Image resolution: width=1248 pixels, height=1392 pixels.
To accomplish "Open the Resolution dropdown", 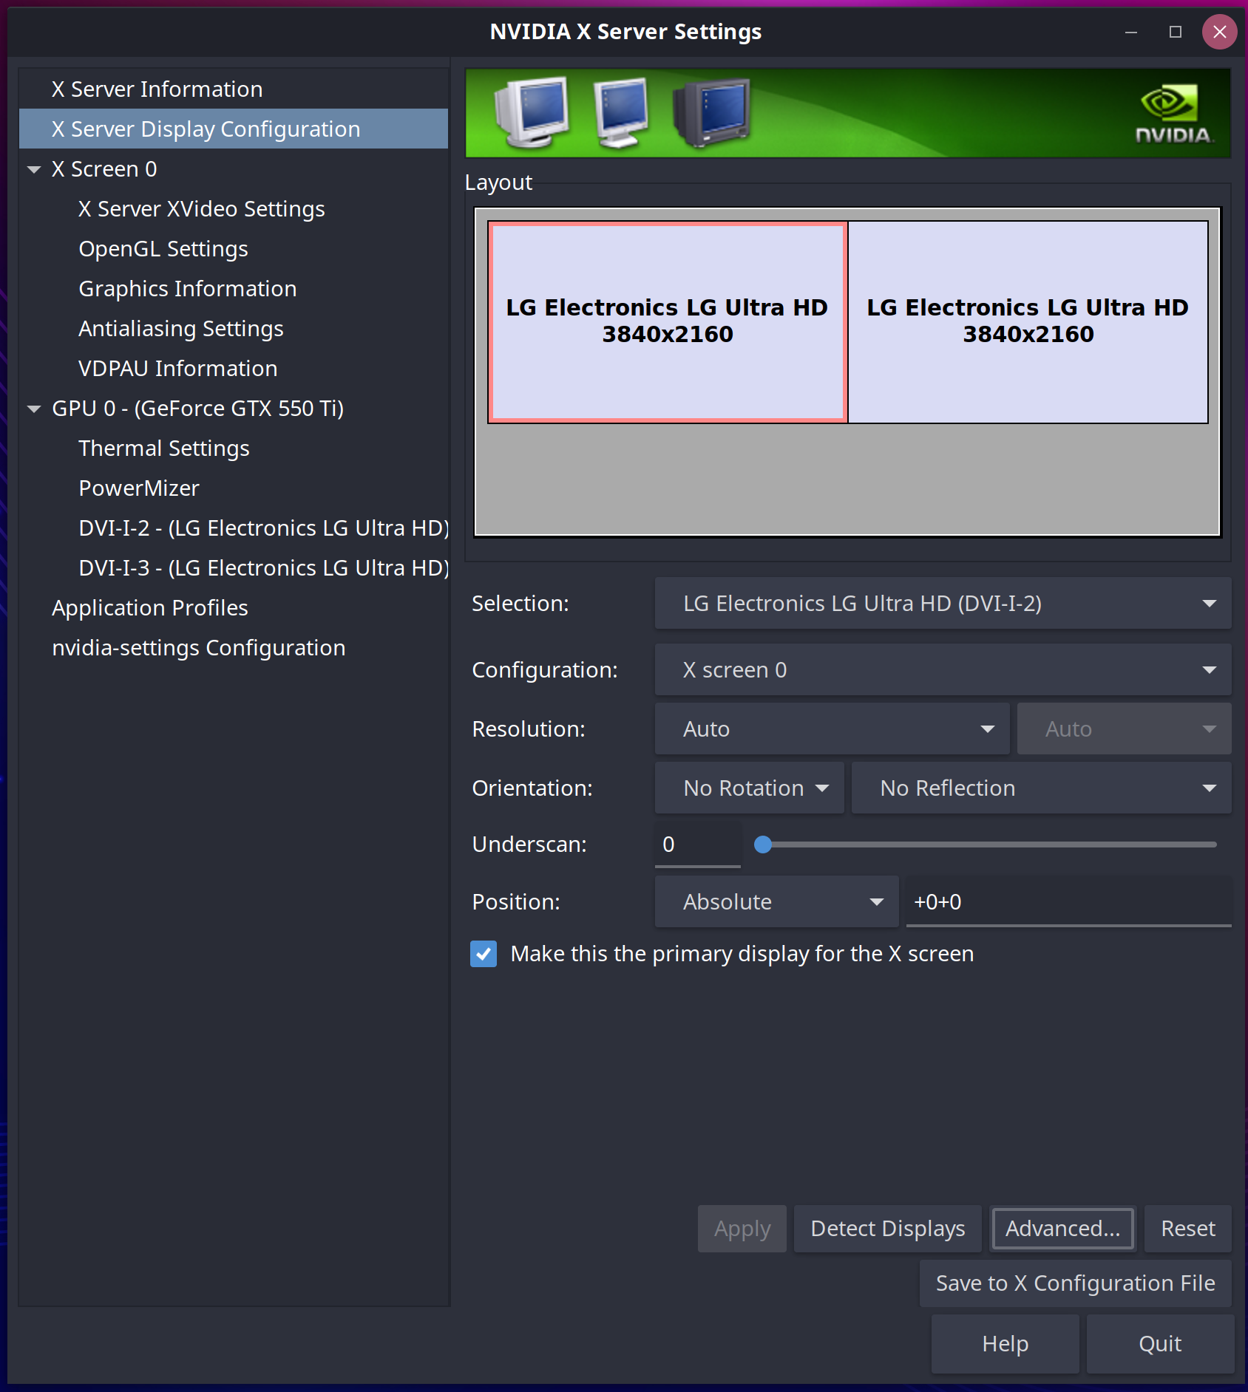I will click(x=831, y=729).
